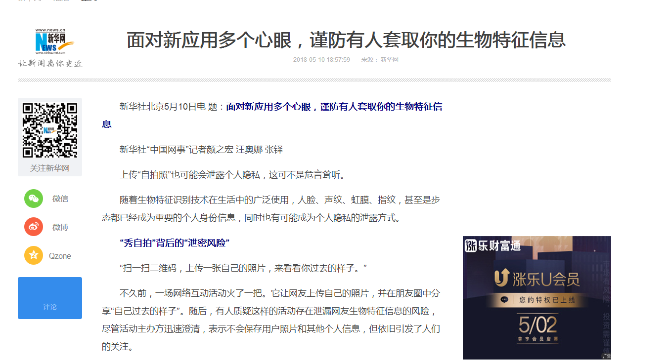This screenshot has width=670, height=362.
Task: Click the 广告 tag on the ad corner
Action: (606, 356)
